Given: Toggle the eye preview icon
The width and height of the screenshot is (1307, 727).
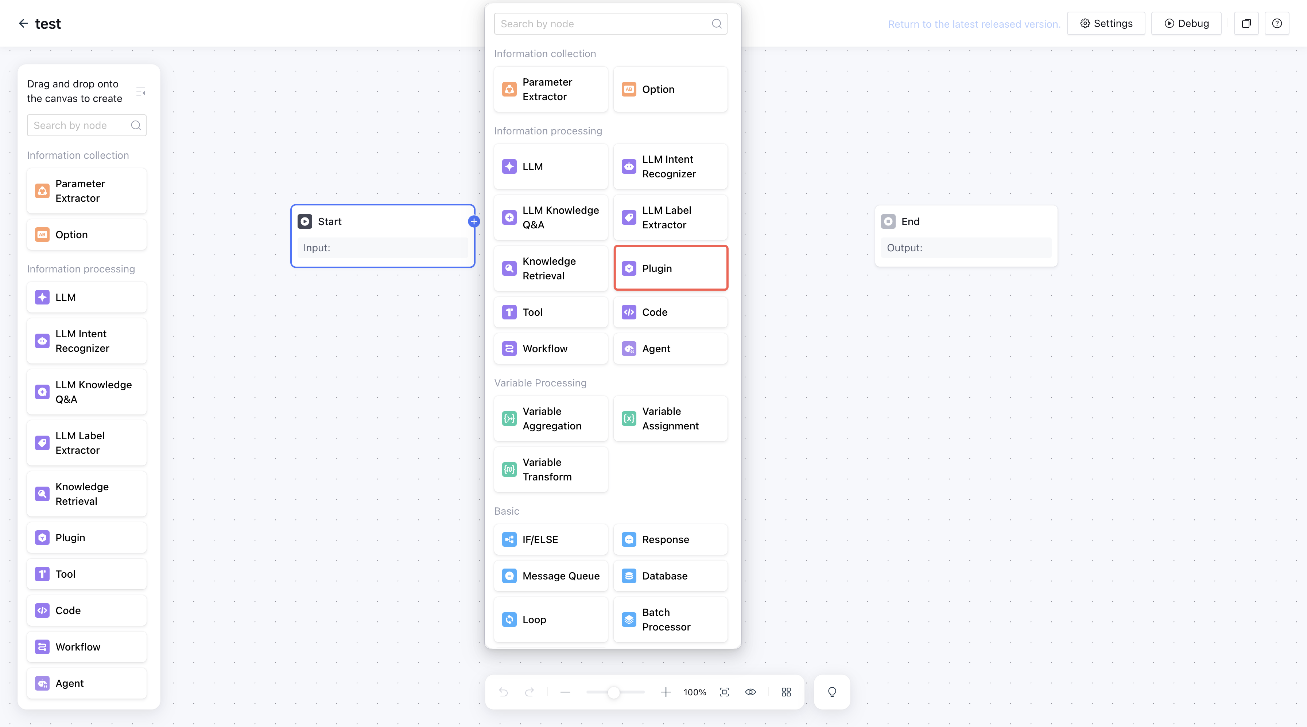Looking at the screenshot, I should 751,692.
